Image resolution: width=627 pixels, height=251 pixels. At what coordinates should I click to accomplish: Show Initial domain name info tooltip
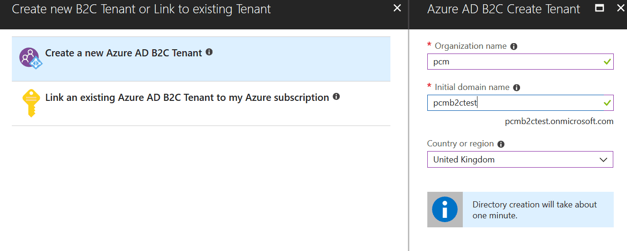pyautogui.click(x=517, y=88)
